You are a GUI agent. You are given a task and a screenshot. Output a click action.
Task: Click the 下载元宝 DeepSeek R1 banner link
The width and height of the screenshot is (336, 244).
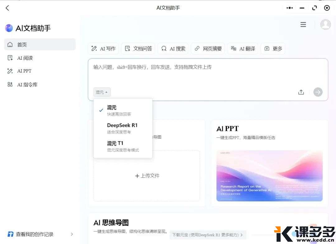click(208, 235)
